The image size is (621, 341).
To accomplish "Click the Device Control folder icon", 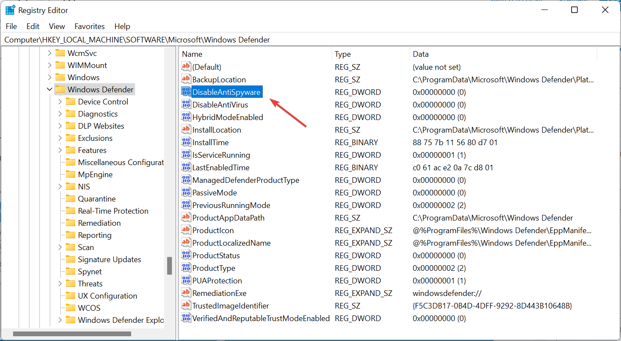I will (x=71, y=101).
